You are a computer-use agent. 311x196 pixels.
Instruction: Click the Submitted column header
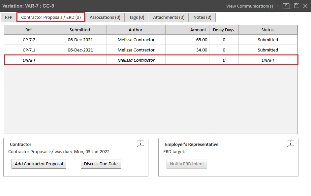click(80, 30)
